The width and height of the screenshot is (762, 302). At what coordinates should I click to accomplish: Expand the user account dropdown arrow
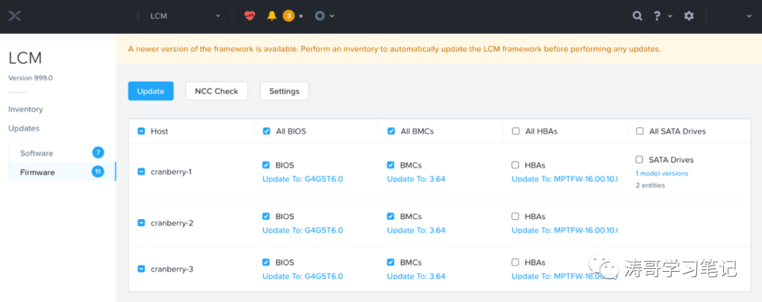pos(749,16)
